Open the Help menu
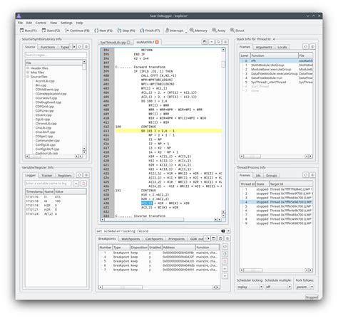The width and height of the screenshot is (338, 318). click(79, 23)
